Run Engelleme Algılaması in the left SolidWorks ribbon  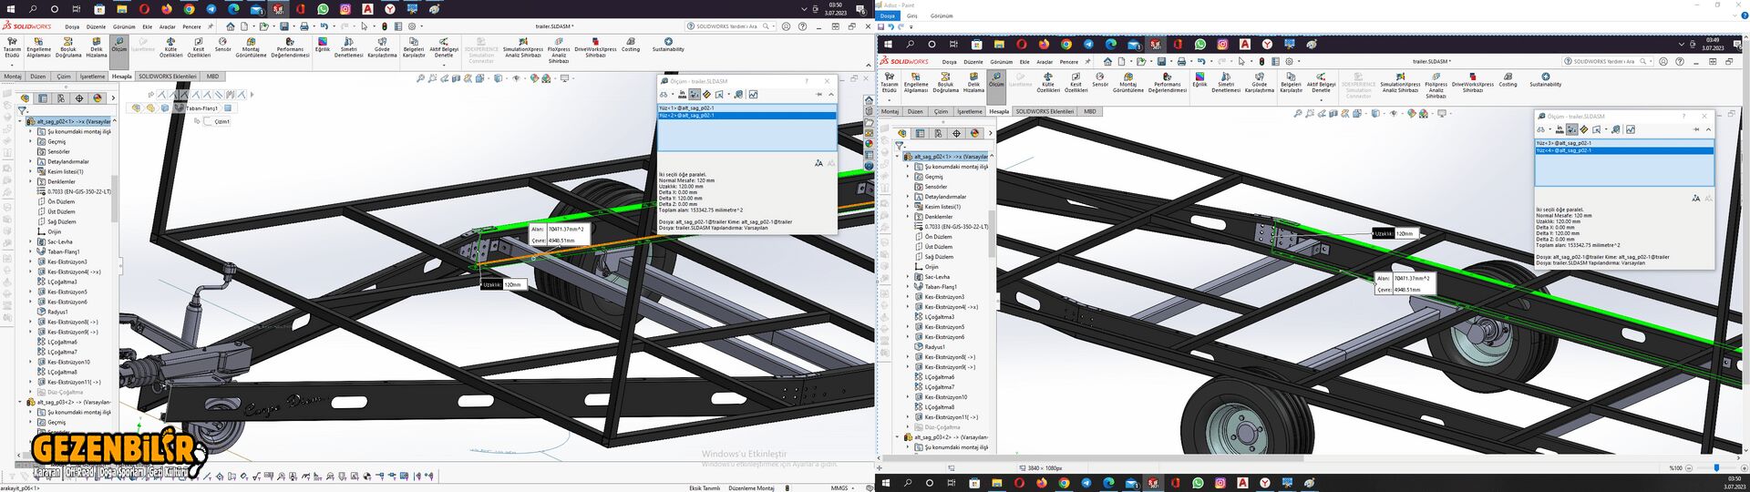[38, 47]
